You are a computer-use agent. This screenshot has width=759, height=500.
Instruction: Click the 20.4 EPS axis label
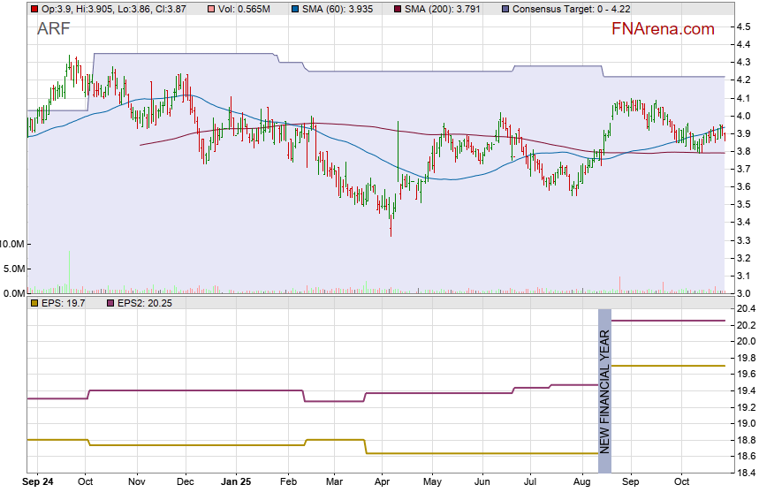click(x=743, y=309)
